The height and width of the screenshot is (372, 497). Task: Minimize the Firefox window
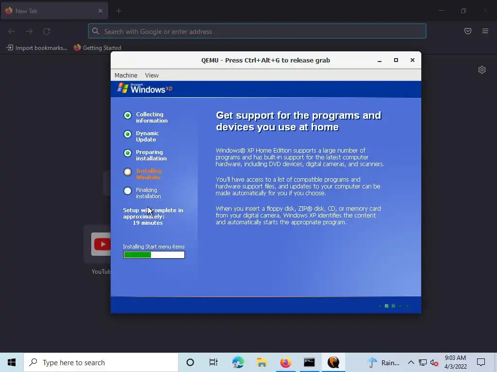pos(441,11)
